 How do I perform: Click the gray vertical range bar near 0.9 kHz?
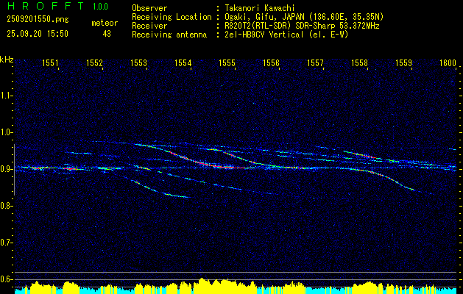14,170
